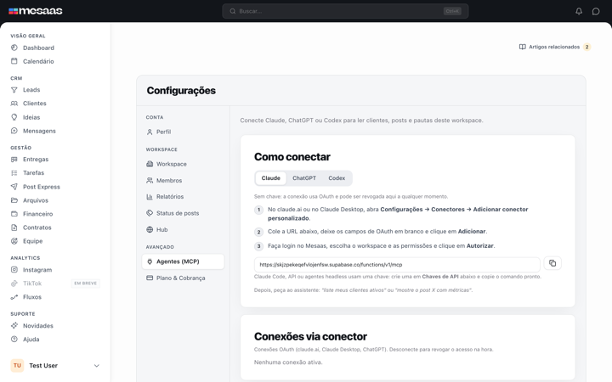
Task: Click the Mesaas logo
Action: [x=36, y=11]
